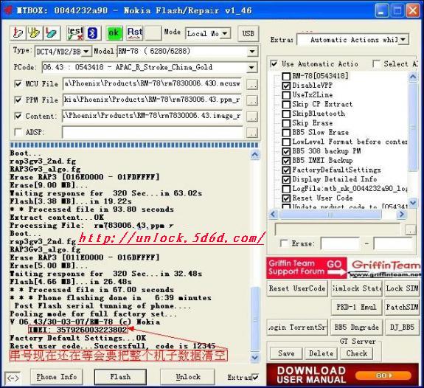Click the BB5 Dngrade button
This screenshot has height=388, width=424.
coord(356,328)
